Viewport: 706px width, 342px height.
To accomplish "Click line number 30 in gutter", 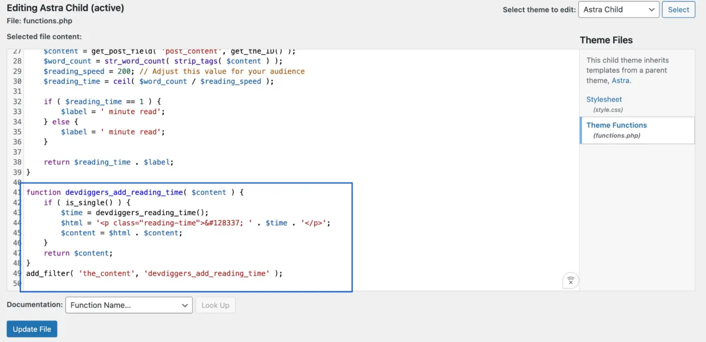I will [17, 81].
